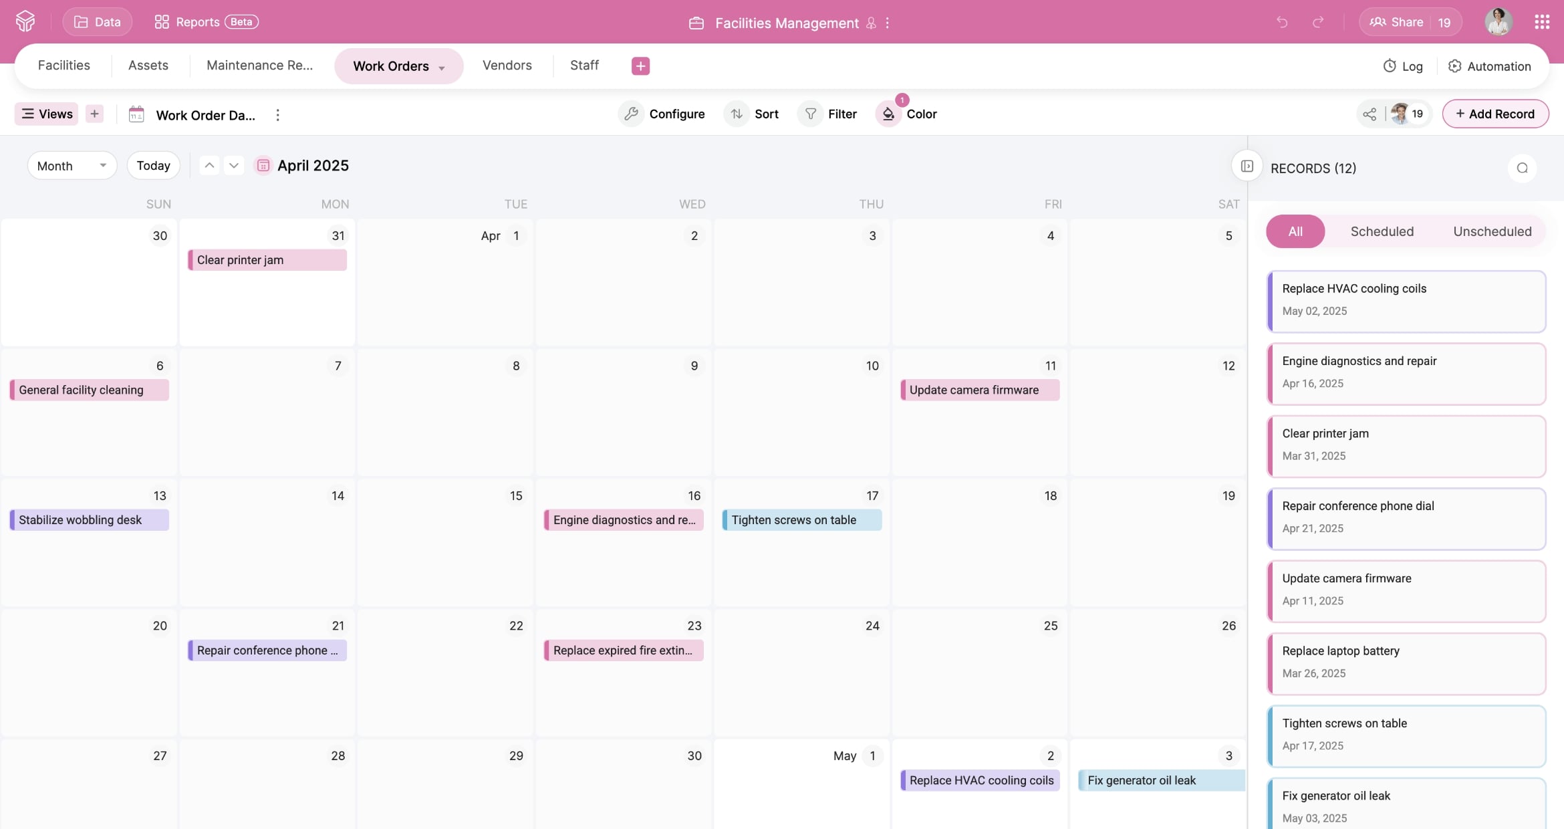Screen dimensions: 1564x829
Task: Open the Color paint bucket tool
Action: point(888,114)
